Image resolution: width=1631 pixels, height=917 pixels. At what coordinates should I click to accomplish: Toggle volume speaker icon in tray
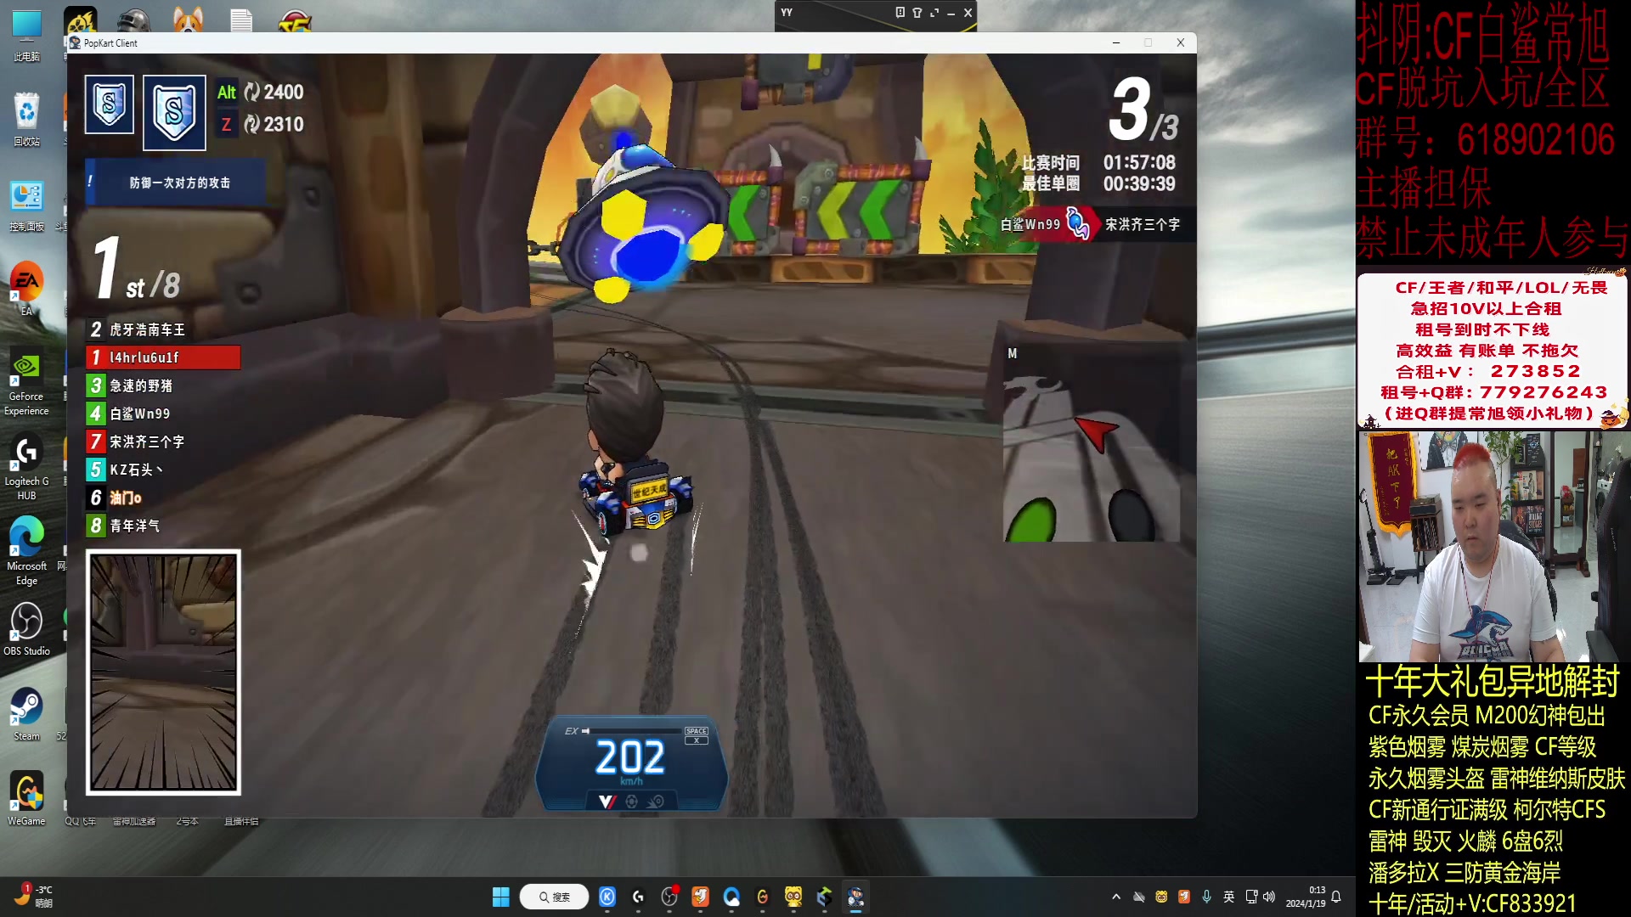[1269, 897]
